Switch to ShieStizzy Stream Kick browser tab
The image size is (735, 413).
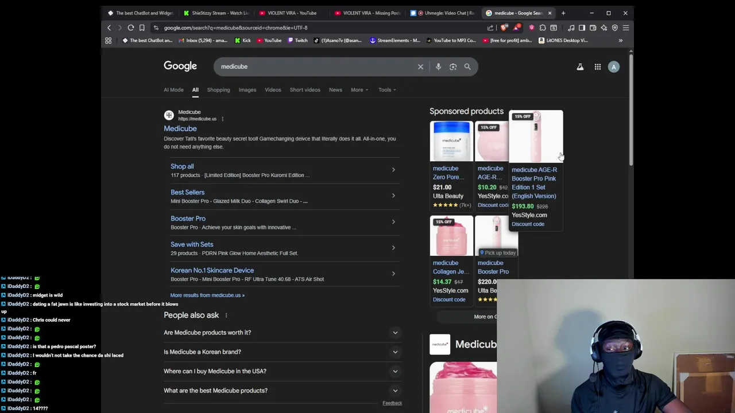pos(216,13)
